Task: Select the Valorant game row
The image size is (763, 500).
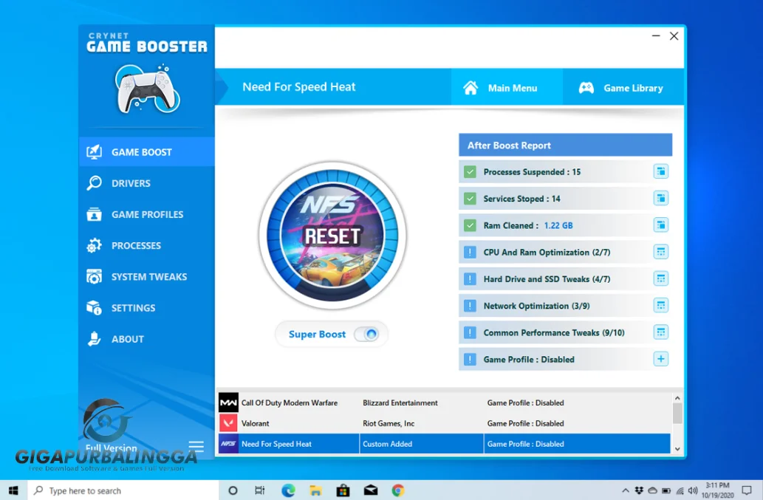Action: tap(444, 423)
